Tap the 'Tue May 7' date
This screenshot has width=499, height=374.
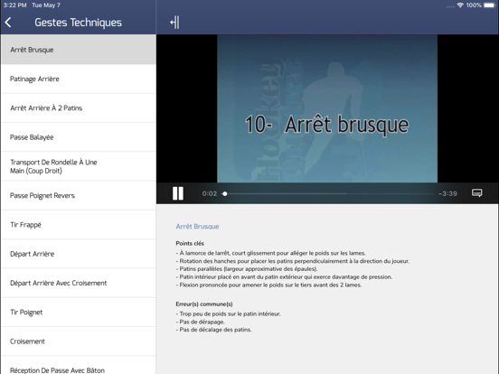pos(46,5)
